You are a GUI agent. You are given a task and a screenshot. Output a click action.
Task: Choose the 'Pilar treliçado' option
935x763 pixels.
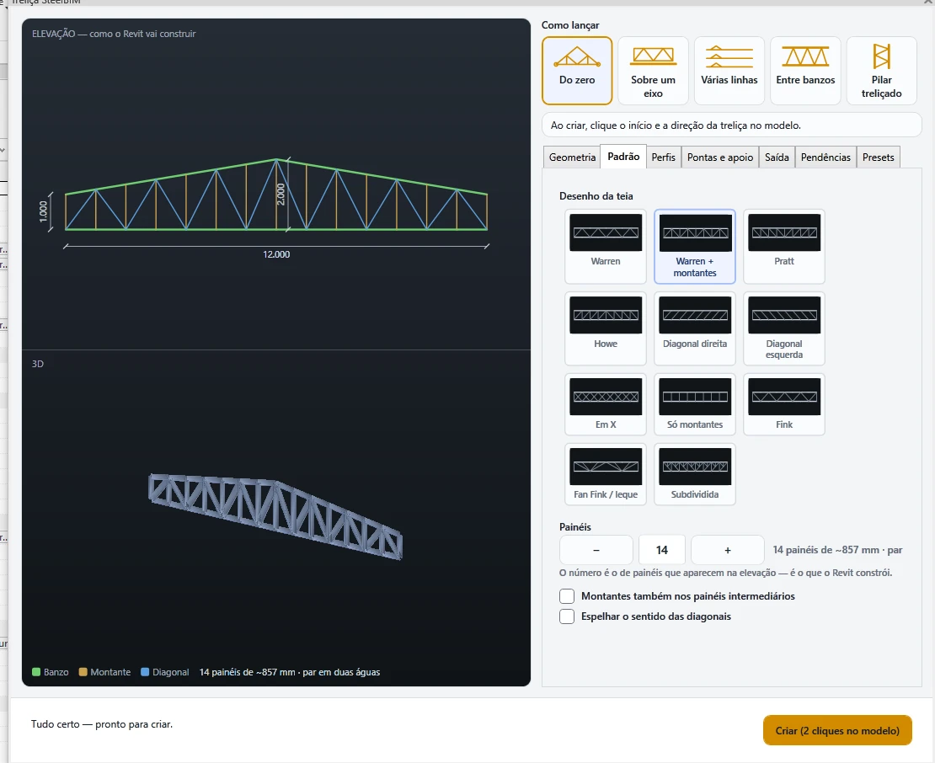point(881,71)
